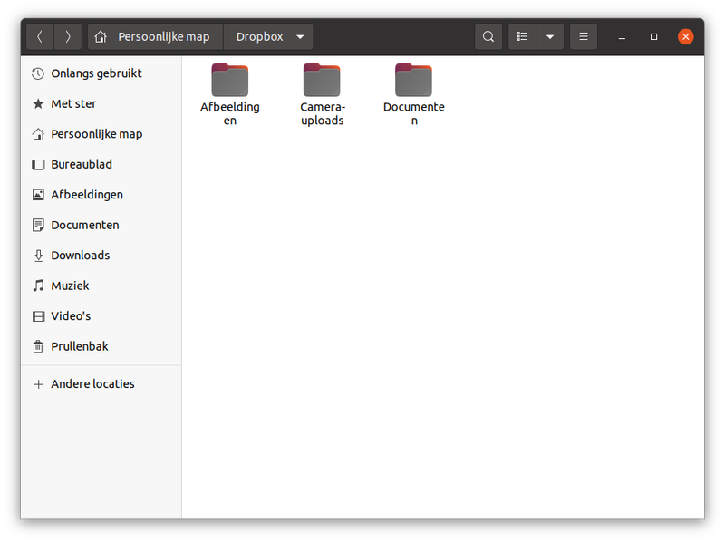Click the back navigation arrow
This screenshot has height=542, width=725.
[40, 37]
